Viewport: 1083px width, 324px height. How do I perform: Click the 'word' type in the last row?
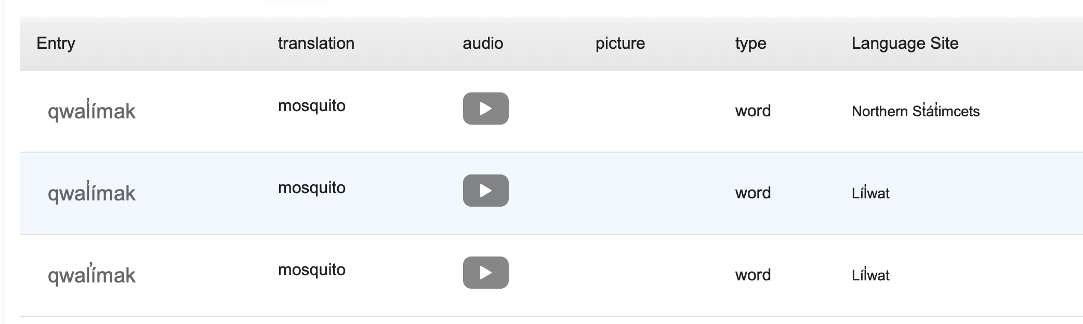click(752, 275)
